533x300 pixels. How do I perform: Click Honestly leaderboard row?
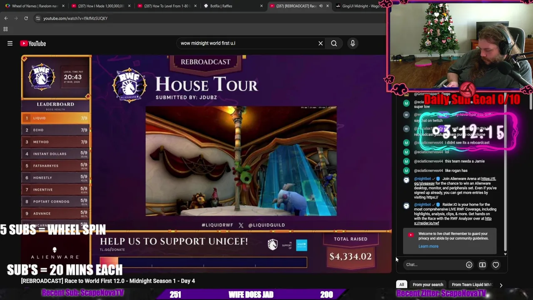tap(55, 177)
